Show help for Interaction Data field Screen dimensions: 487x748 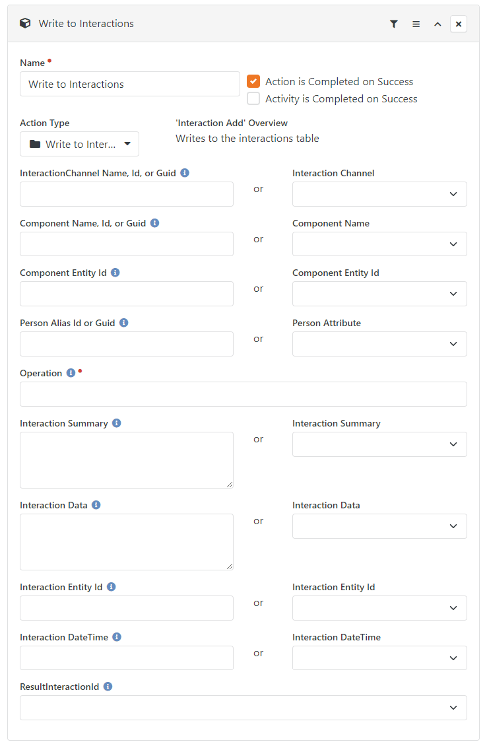pyautogui.click(x=96, y=505)
